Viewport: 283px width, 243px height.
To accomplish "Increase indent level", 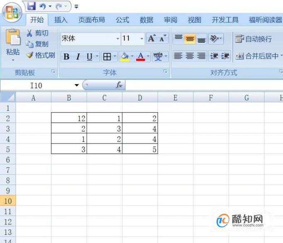I will [225, 56].
